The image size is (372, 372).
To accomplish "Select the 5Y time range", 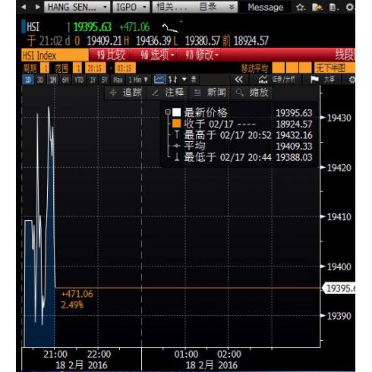I will (x=104, y=80).
